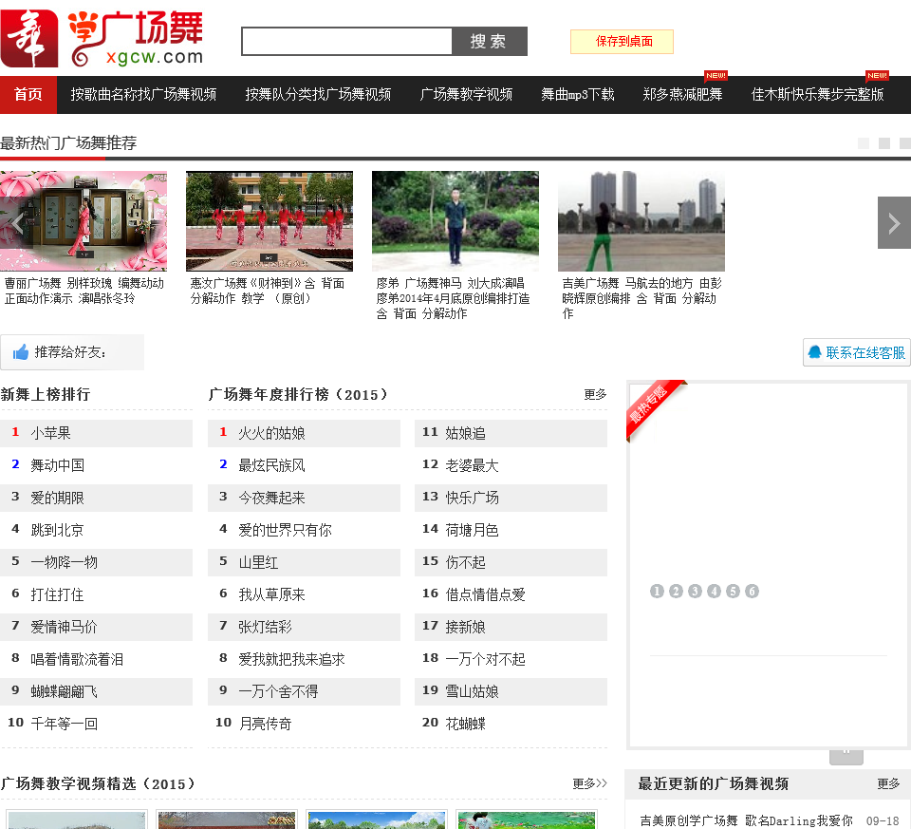Viewport: 911px width, 829px height.
Task: Open 唱着情歌流着泪 ranking entry
Action: pyautogui.click(x=77, y=659)
